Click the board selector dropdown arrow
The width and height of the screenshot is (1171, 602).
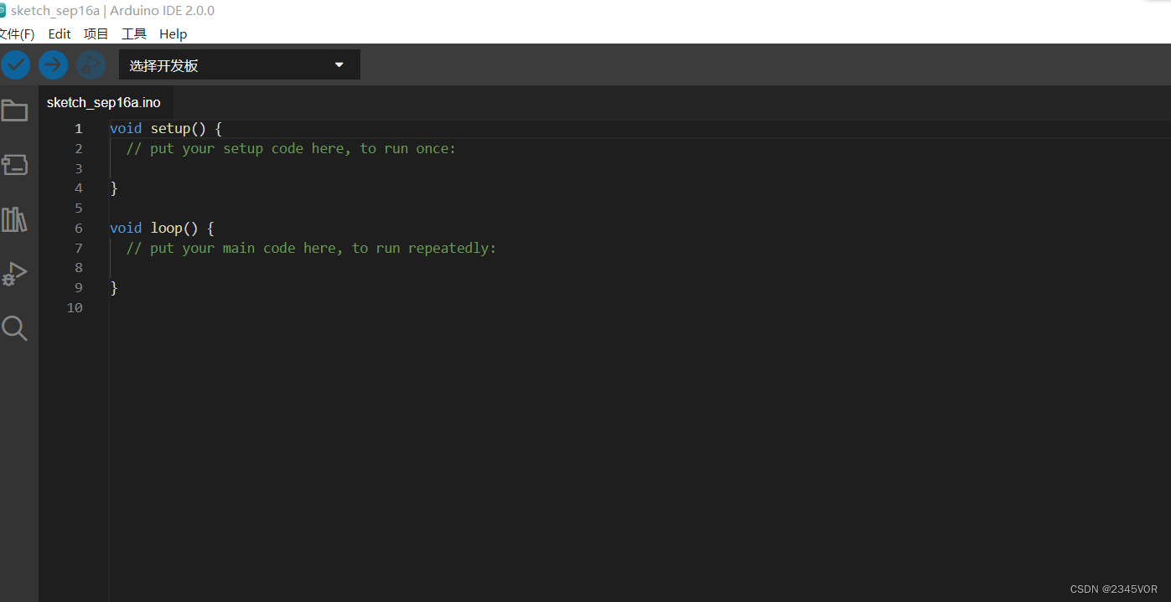click(x=339, y=64)
